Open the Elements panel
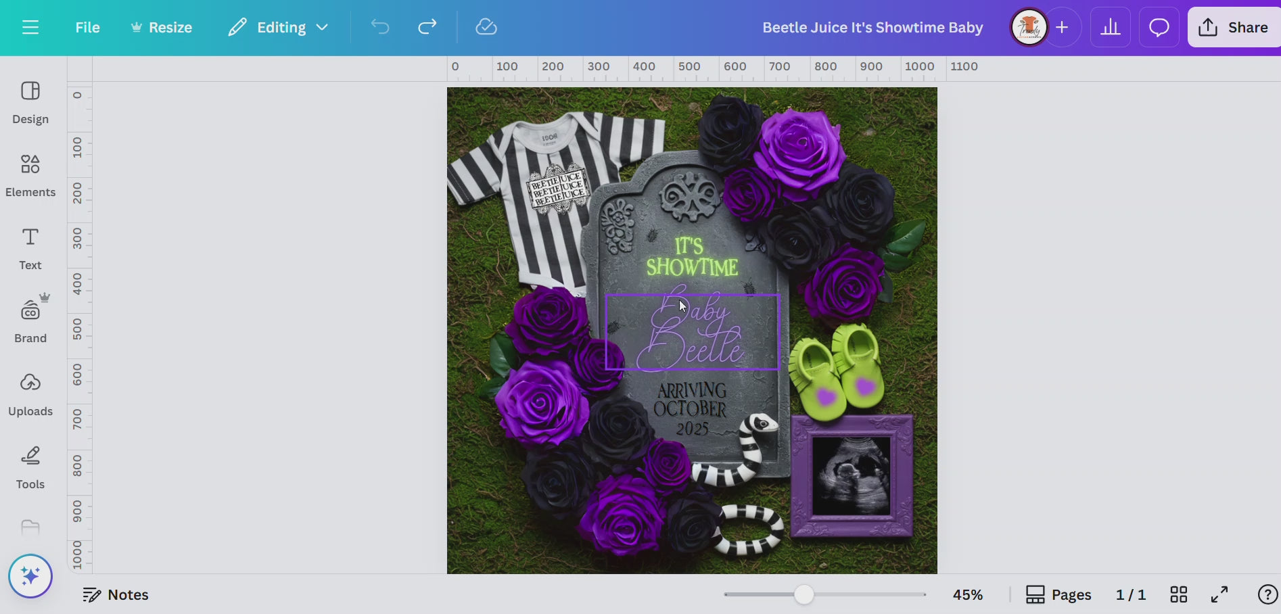Viewport: 1281px width, 614px height. tap(30, 176)
